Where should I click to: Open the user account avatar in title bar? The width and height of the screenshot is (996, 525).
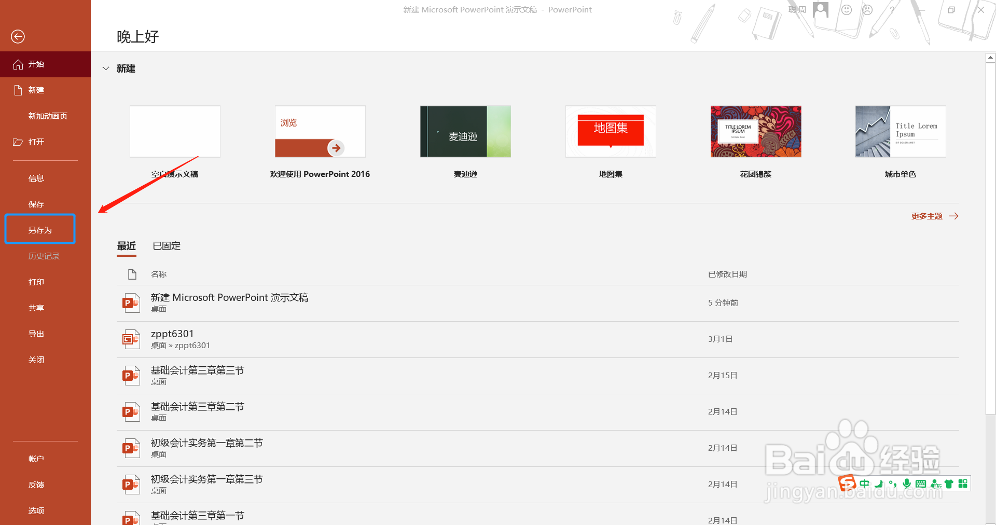[820, 9]
